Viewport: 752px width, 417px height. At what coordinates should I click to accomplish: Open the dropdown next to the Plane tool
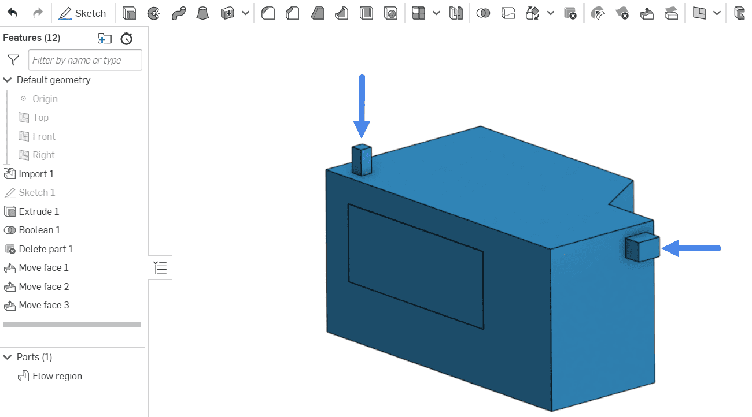pos(717,13)
